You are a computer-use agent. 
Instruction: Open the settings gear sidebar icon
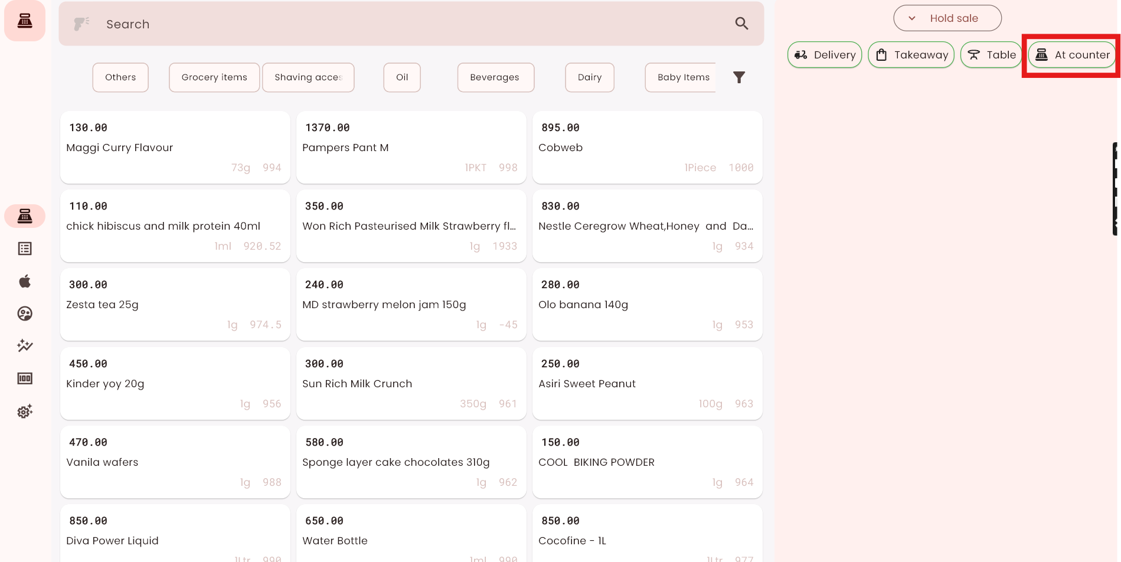coord(25,411)
